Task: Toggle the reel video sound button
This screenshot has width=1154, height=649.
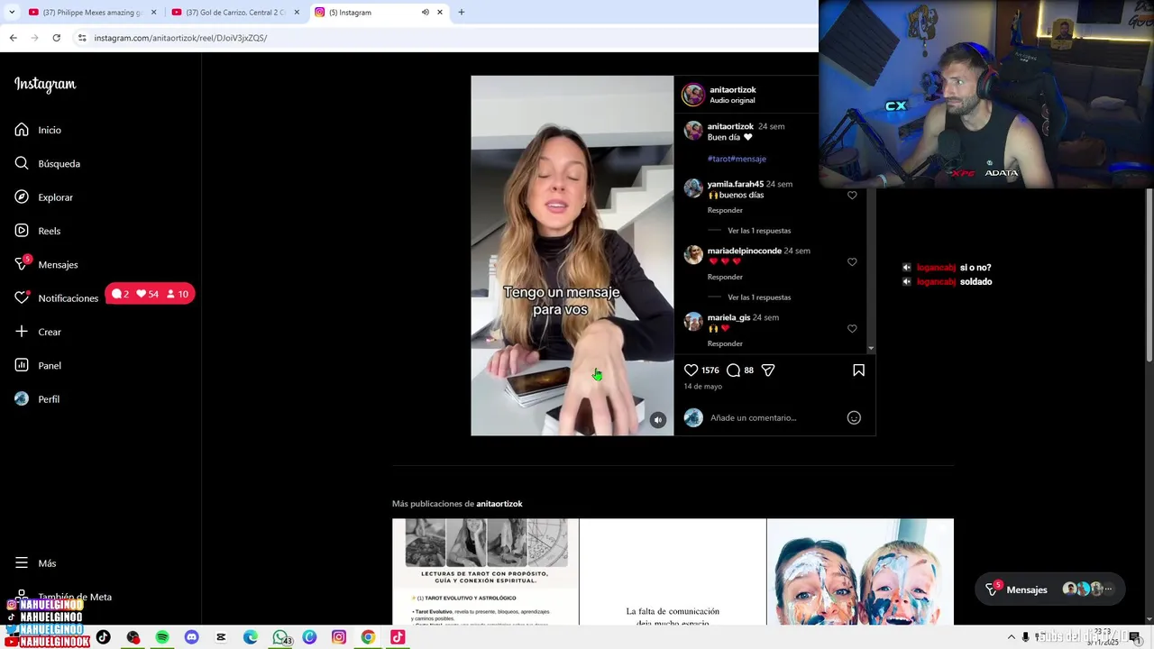Action: pos(658,420)
